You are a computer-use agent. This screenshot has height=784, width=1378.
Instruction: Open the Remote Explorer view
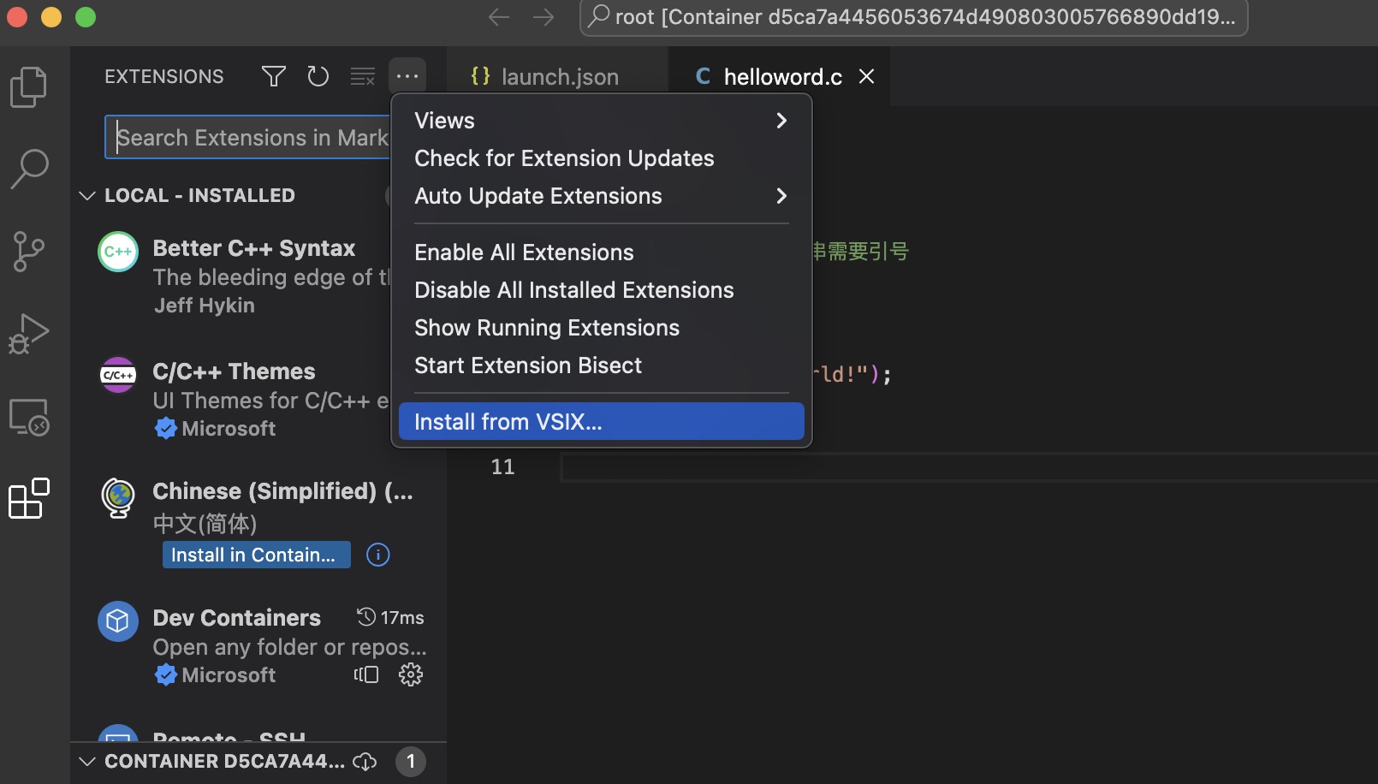pos(29,417)
